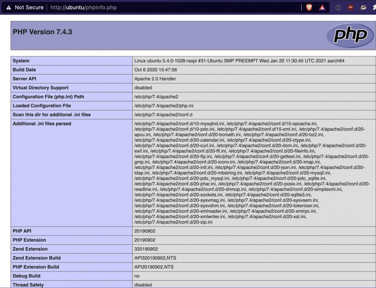
Task: Select the "API20190902,NTS" value
Action: [x=154, y=267]
